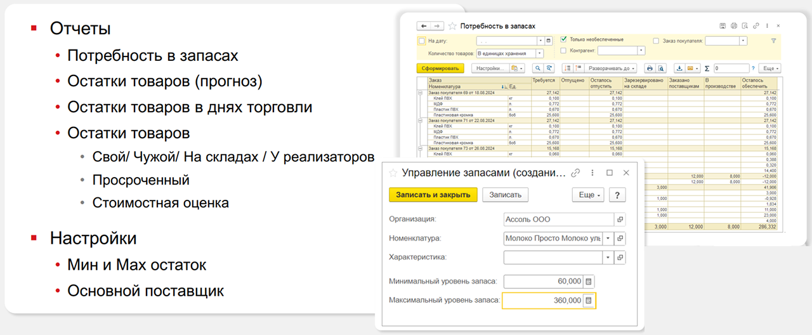Click funnel filter icon in report header
Viewport: 812px width, 335px height.
[773, 41]
